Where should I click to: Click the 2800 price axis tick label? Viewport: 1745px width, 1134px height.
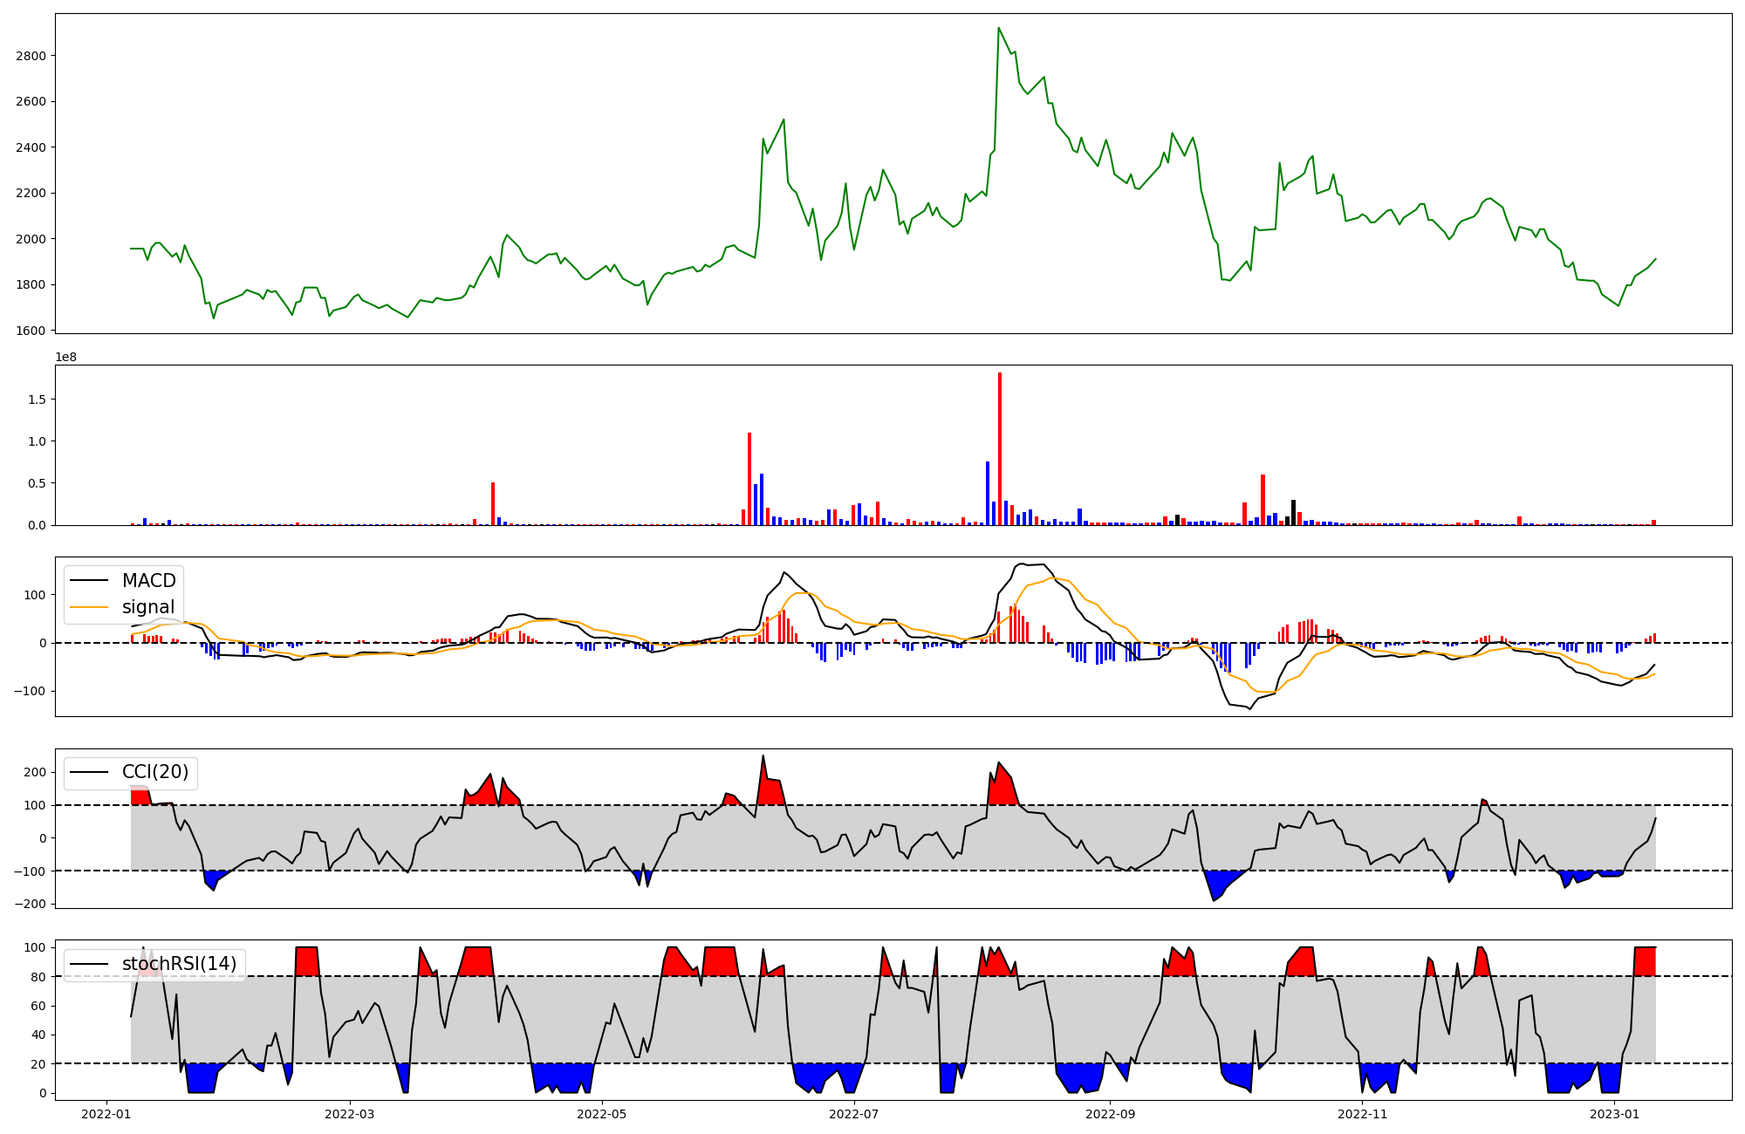pos(31,56)
